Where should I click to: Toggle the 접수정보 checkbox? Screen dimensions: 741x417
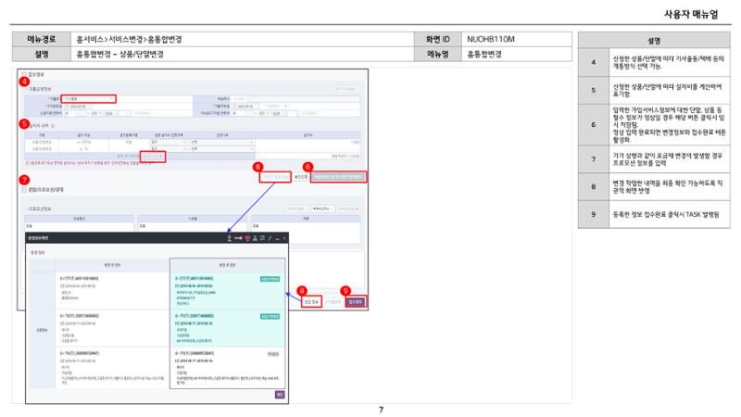[x=24, y=75]
